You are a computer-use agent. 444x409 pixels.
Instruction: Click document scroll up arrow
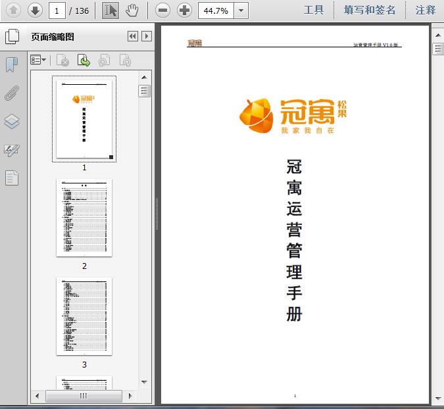pos(438,35)
